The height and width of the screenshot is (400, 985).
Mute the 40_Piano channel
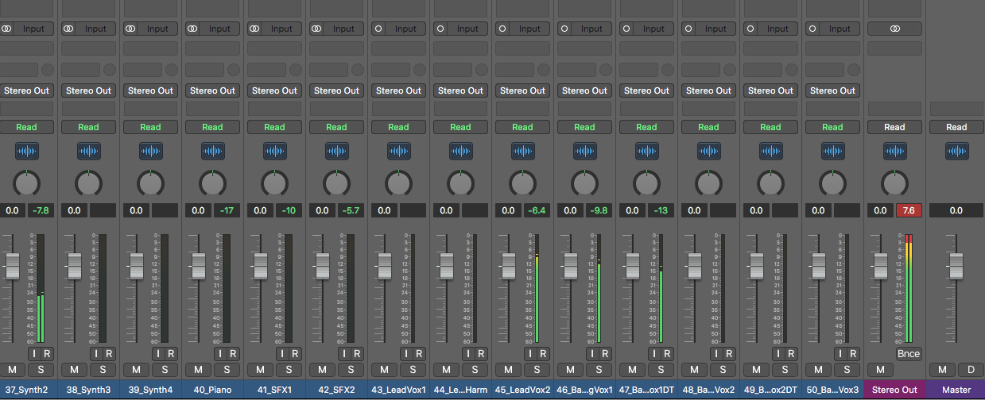click(x=198, y=370)
